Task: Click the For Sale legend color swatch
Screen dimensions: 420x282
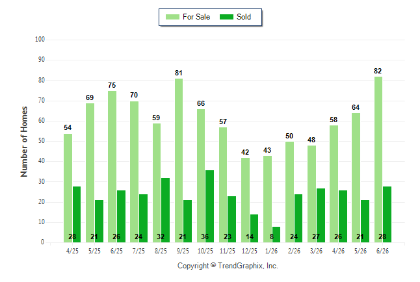Action: click(x=172, y=17)
